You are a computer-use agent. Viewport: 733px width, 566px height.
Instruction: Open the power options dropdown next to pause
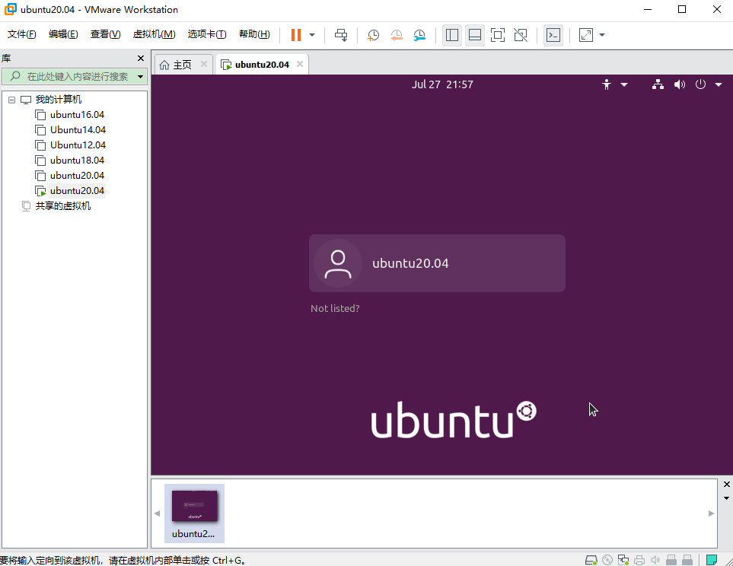(312, 35)
